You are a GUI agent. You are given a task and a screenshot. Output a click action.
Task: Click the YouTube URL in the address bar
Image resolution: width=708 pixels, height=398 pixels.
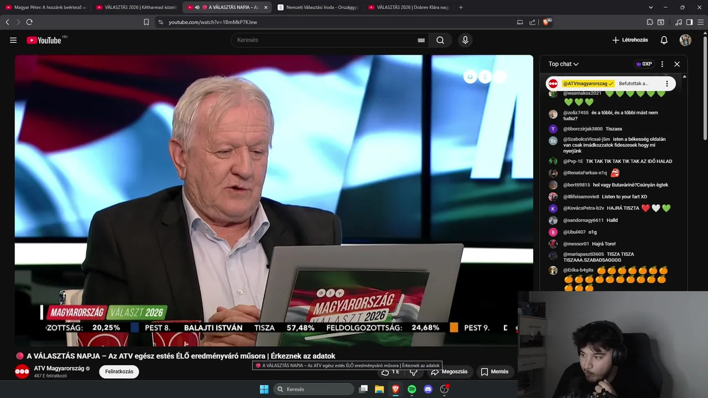pyautogui.click(x=213, y=22)
